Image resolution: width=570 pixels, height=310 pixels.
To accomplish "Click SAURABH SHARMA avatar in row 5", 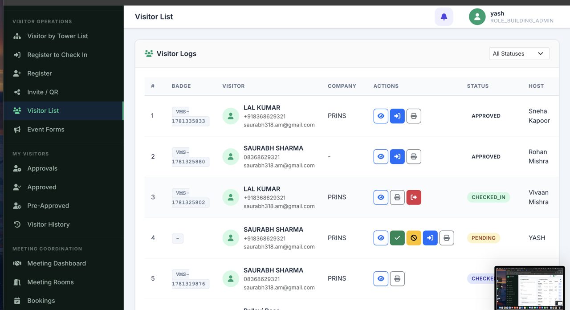I will pyautogui.click(x=231, y=279).
